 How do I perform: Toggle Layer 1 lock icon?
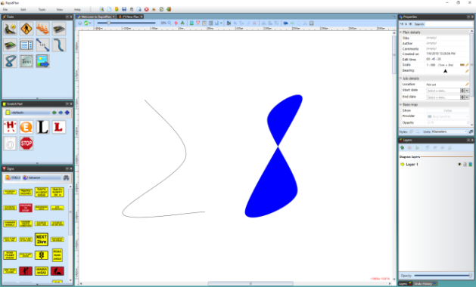[465, 164]
